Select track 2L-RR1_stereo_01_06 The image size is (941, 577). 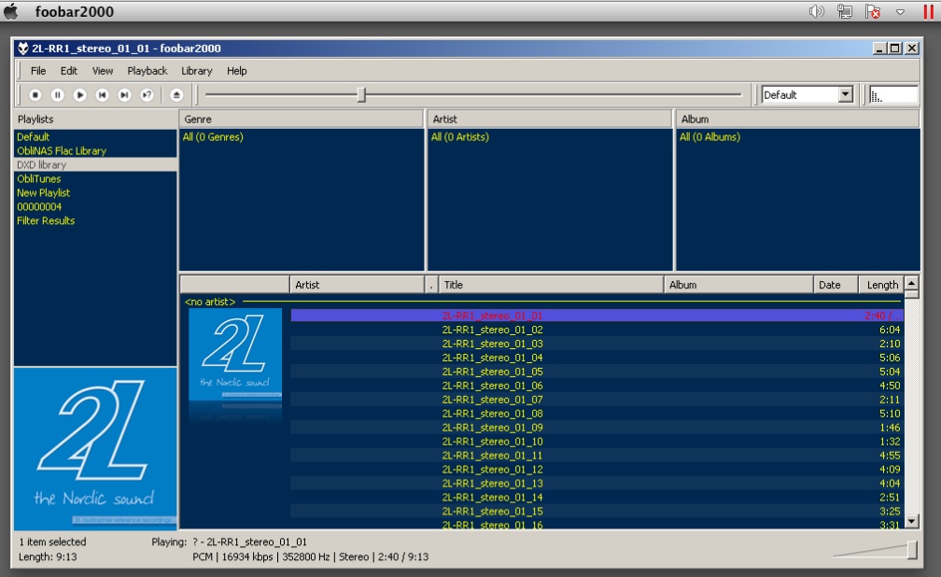click(597, 386)
